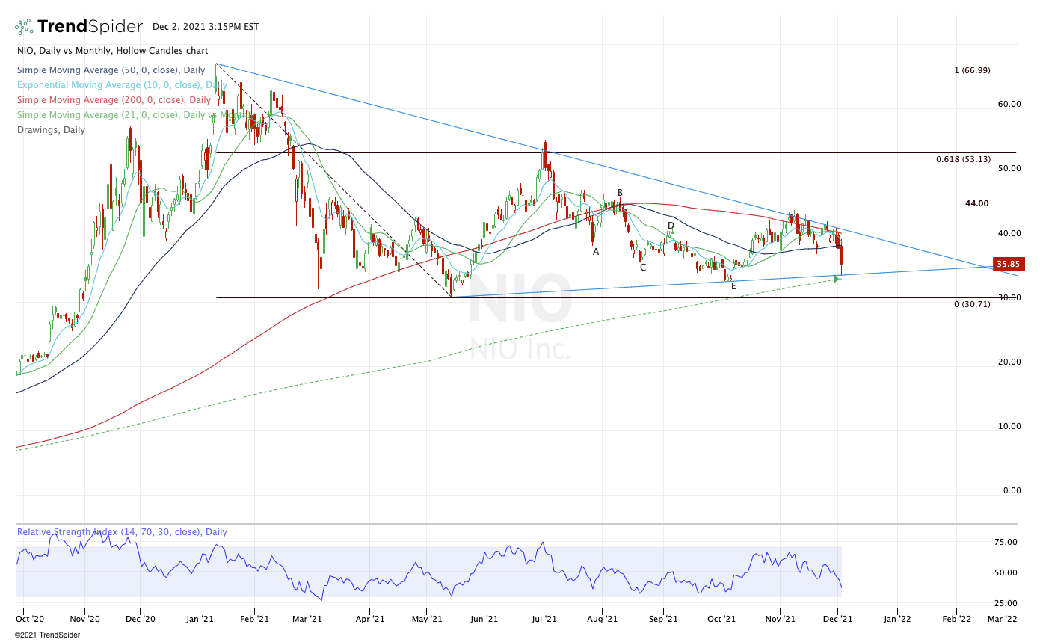The image size is (1040, 642).
Task: Click the NIO, Daily vs Monthly chart title
Action: [112, 51]
